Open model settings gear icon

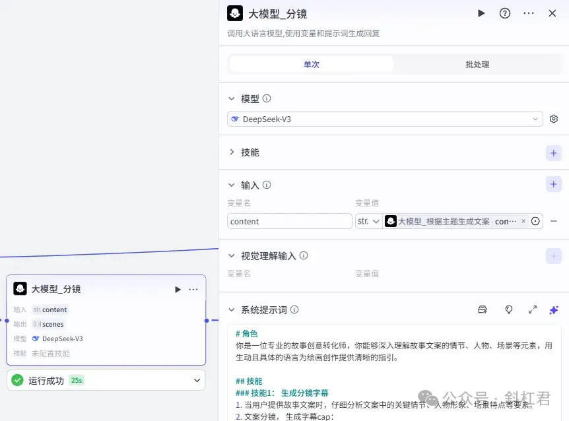(x=554, y=119)
